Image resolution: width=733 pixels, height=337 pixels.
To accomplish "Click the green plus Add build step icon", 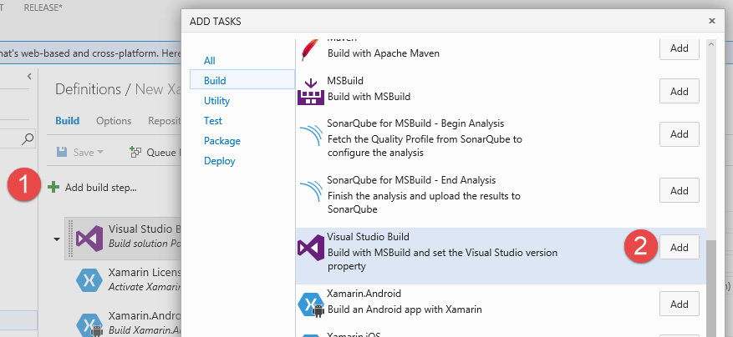I will click(53, 188).
